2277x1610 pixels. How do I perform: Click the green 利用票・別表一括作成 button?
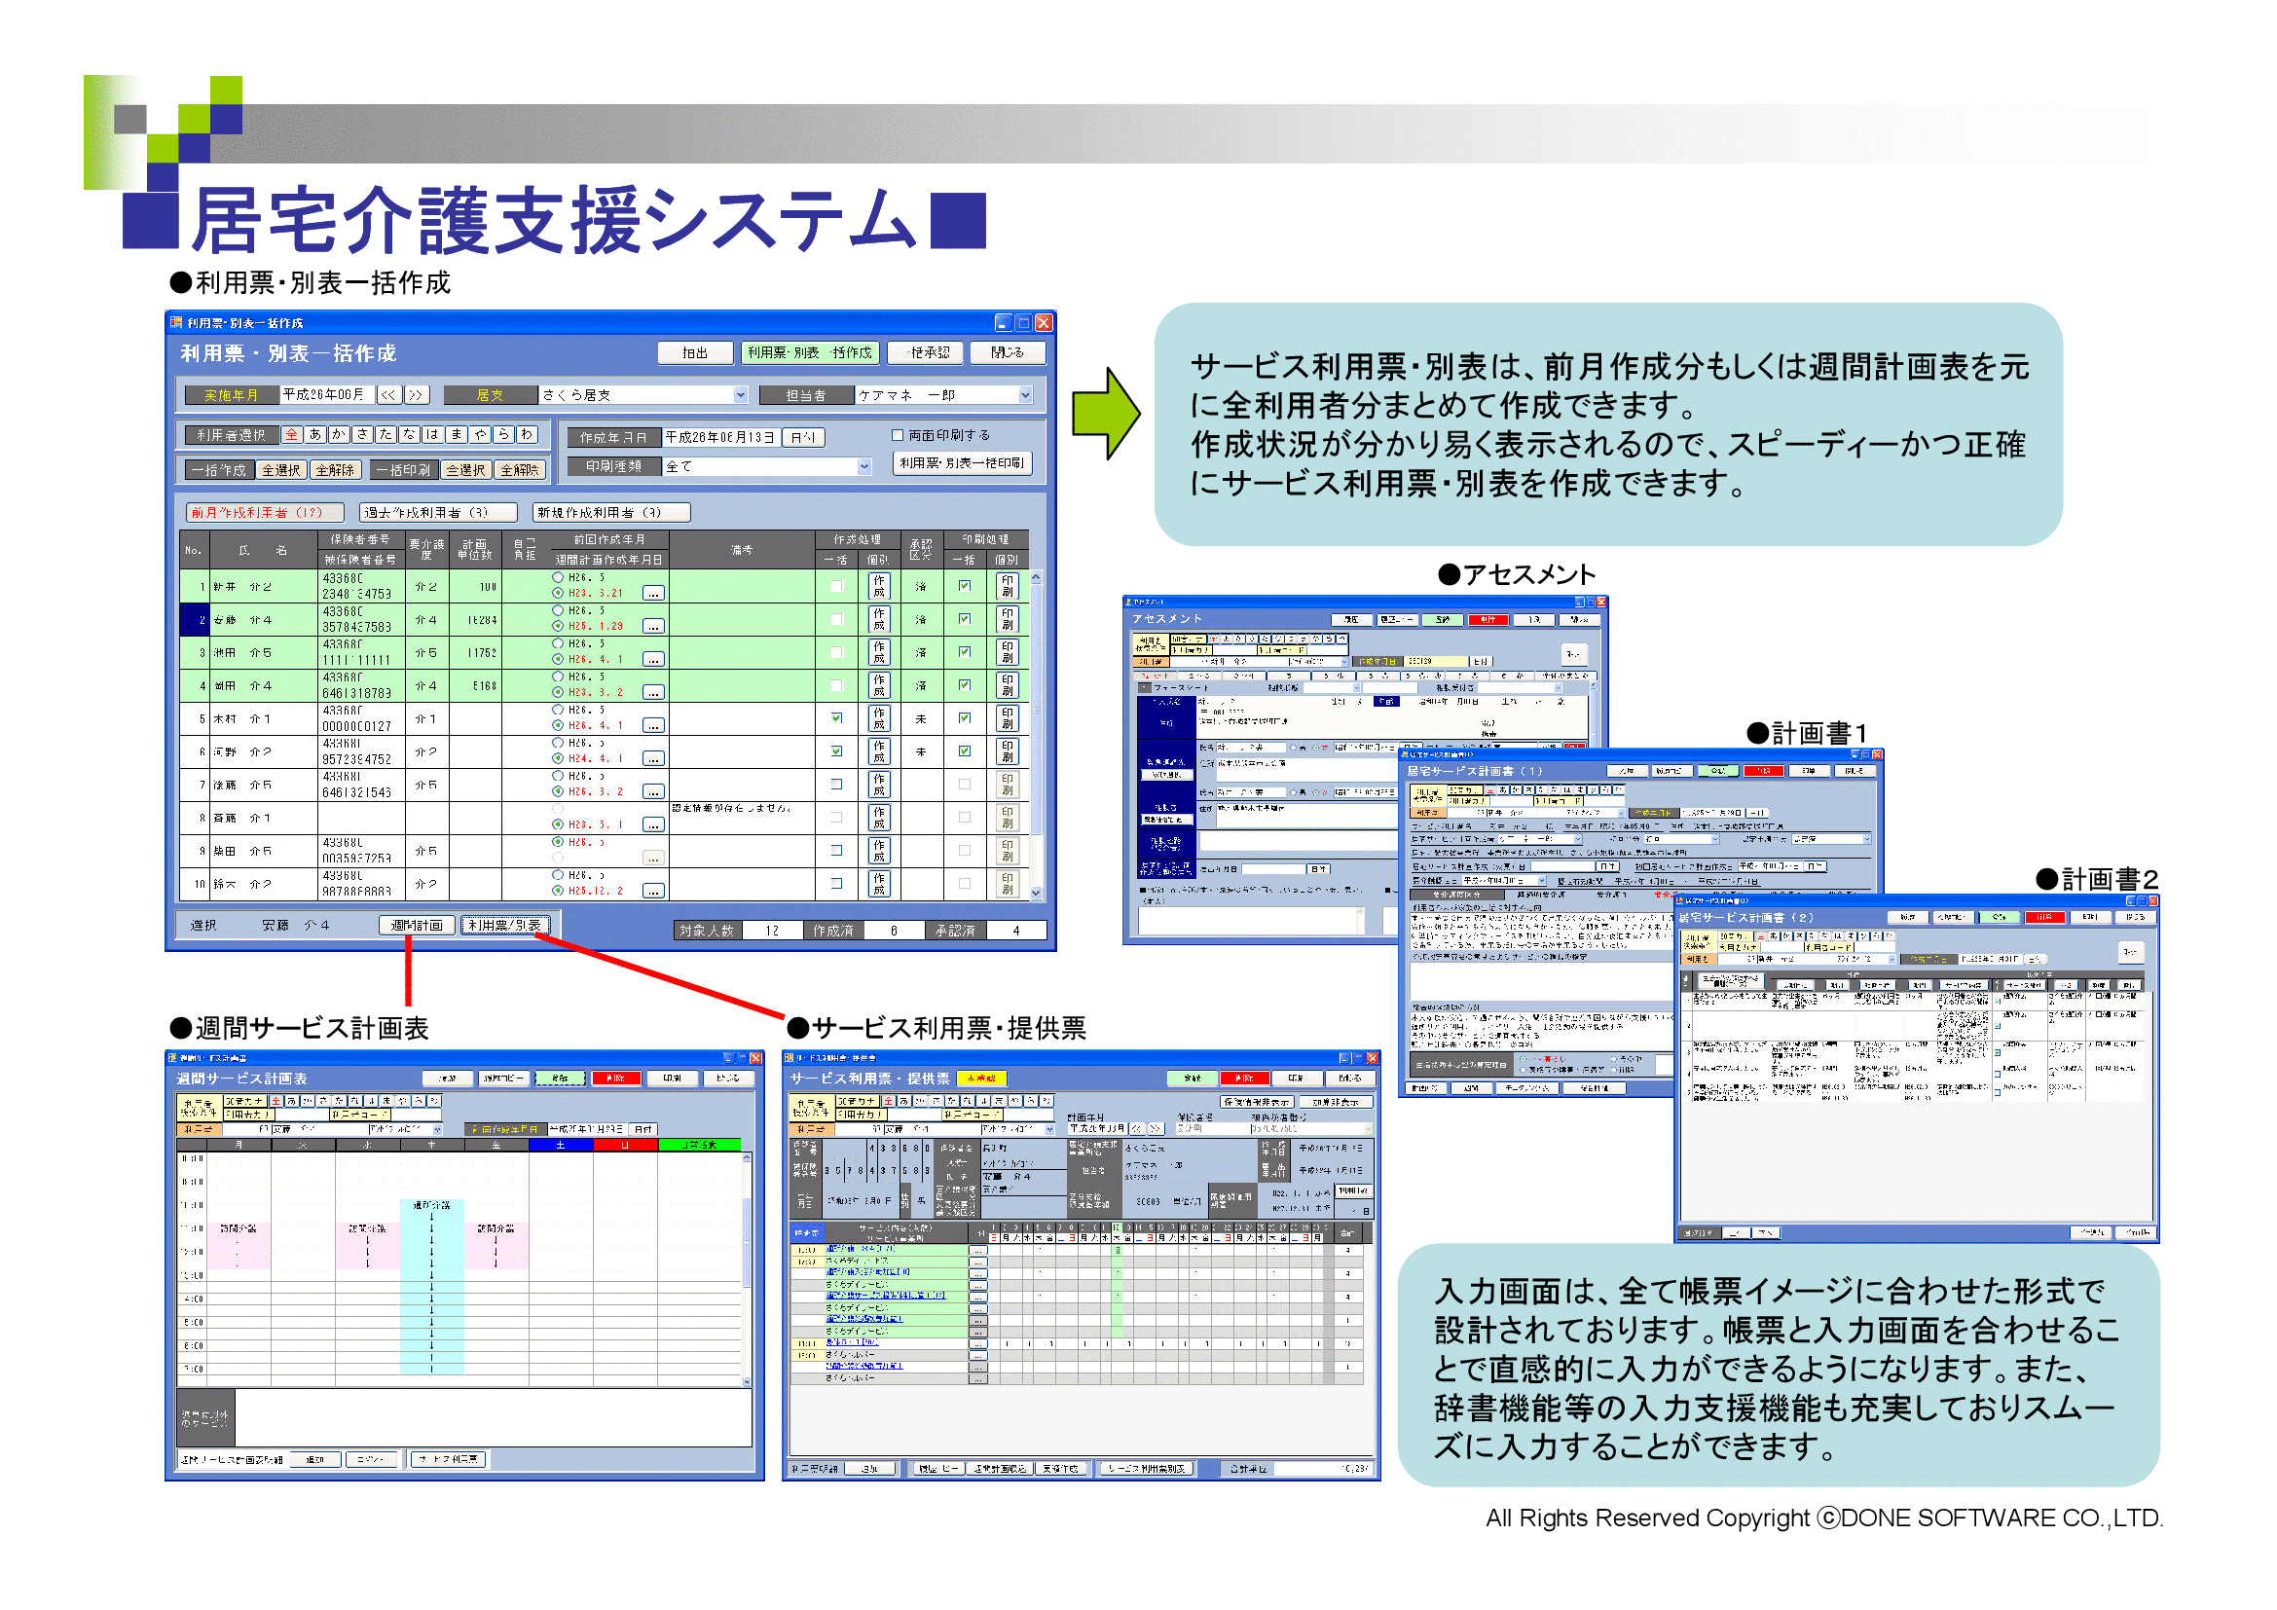810,353
